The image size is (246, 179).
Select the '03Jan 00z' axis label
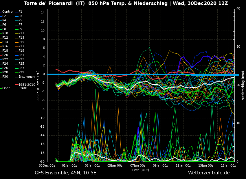coord(92,165)
